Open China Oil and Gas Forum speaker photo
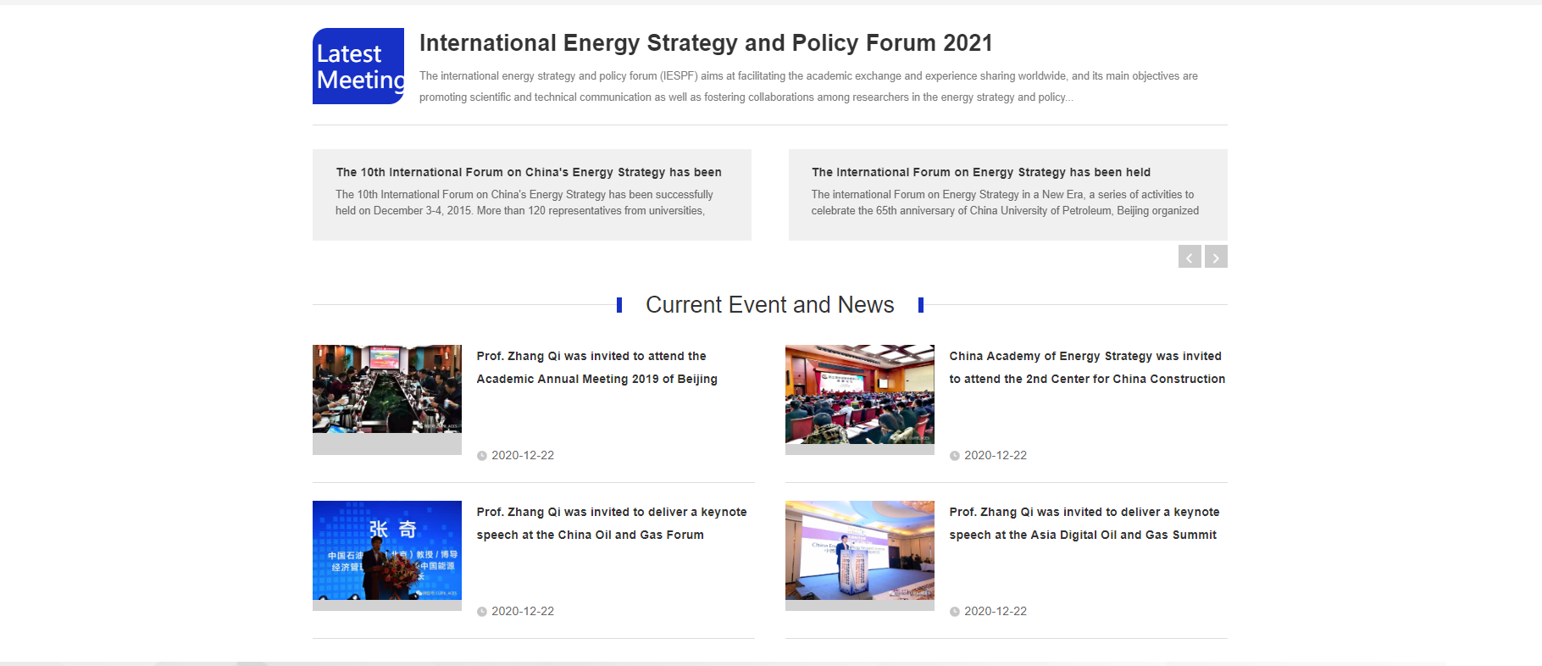Viewport: 1542px width, 666px height. coord(386,550)
